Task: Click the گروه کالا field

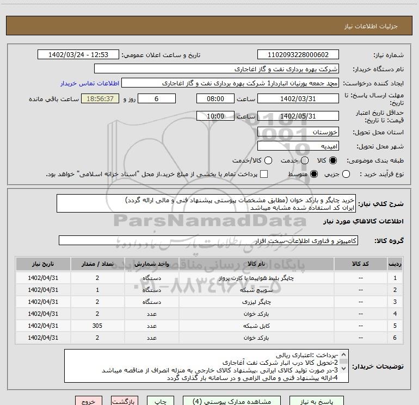Action: (208, 240)
